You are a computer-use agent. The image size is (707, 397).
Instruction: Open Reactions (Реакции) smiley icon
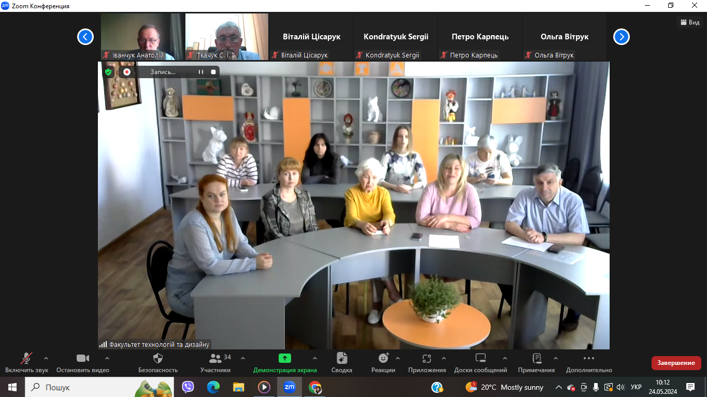[383, 359]
